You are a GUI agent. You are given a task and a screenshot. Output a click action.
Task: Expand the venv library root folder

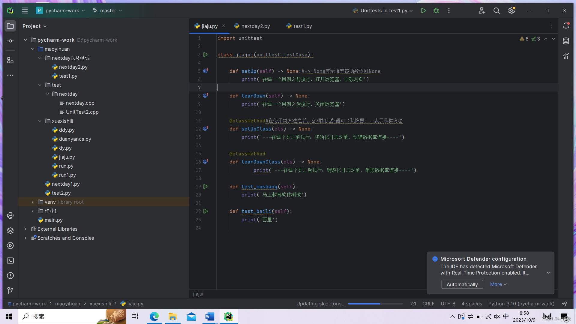pos(33,202)
